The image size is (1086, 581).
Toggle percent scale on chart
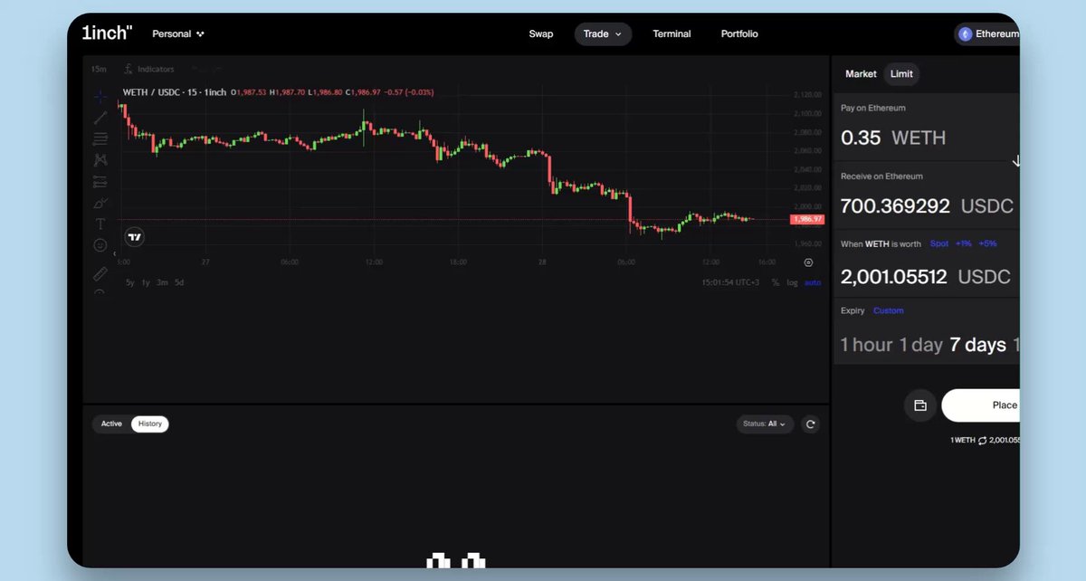[x=775, y=282]
